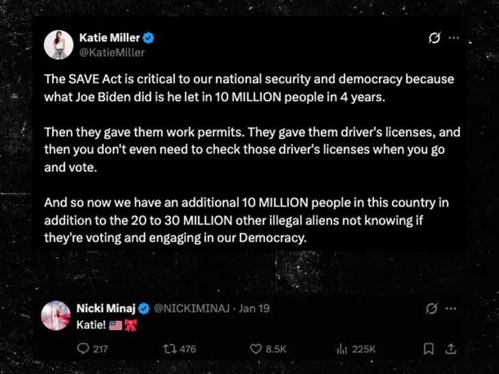The image size is (499, 374).
Task: Reply to the post with 217 comments
Action: [x=84, y=349]
